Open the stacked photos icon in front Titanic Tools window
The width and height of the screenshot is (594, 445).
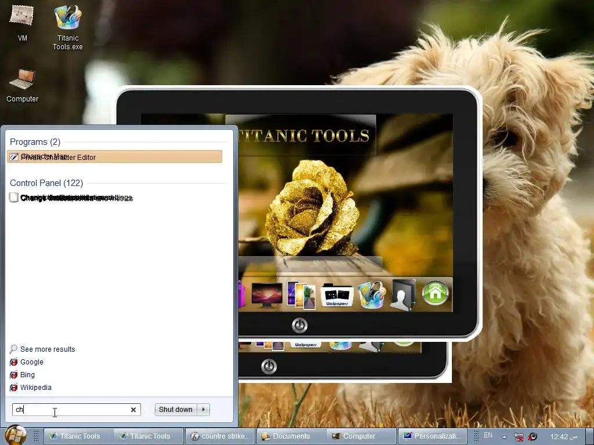click(x=301, y=295)
